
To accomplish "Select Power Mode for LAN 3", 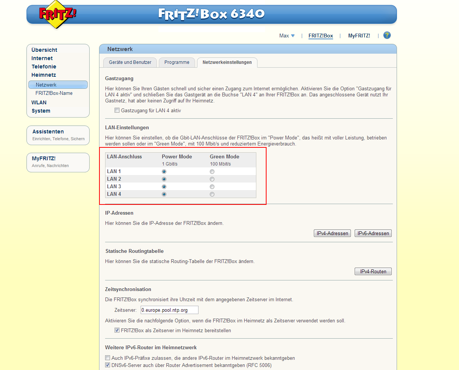I will (164, 187).
